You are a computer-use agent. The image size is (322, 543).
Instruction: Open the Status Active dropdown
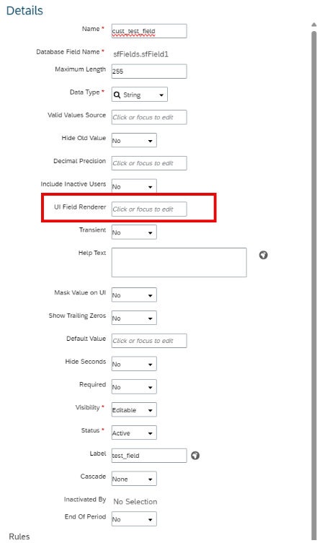tap(134, 433)
